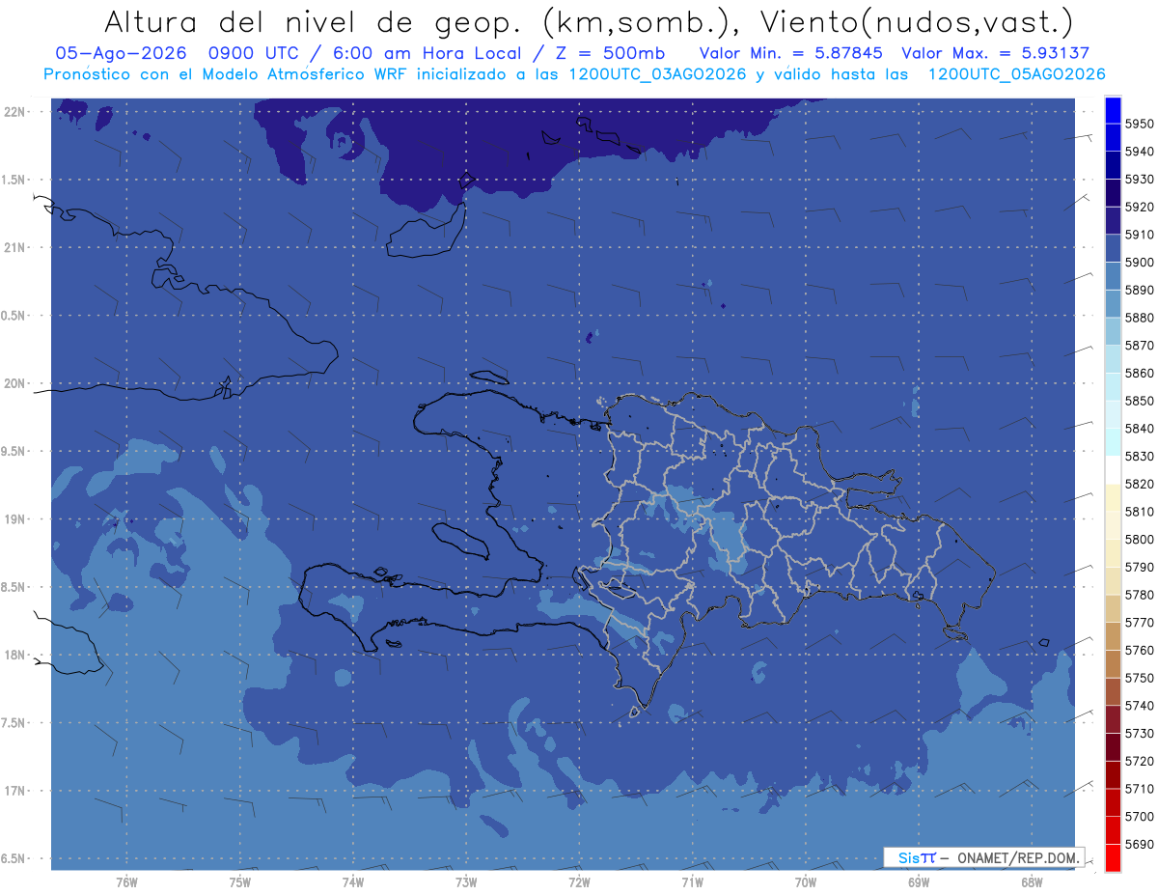Click the legend color band between 5890 and 5880

[1113, 304]
